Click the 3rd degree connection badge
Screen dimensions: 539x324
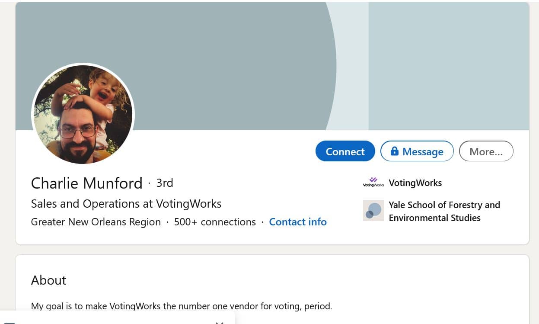(x=164, y=183)
